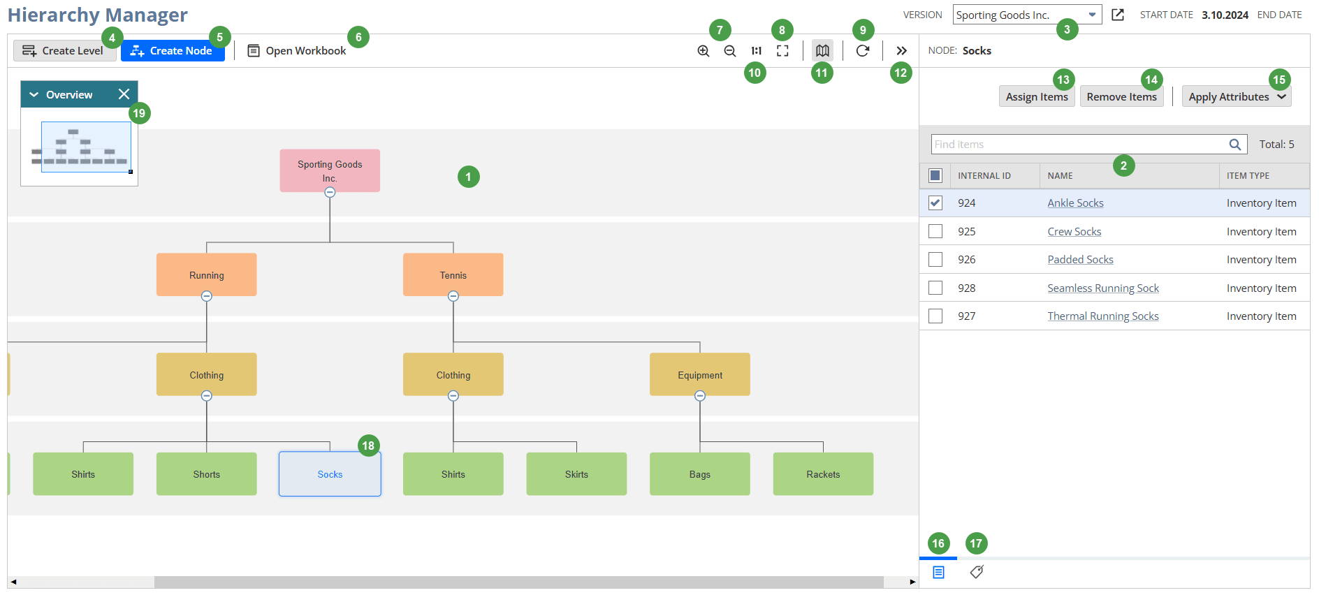Open the Padded Socks item link
The image size is (1319, 595).
pos(1080,260)
